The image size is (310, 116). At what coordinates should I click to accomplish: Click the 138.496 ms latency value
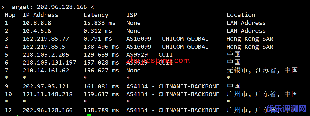(101, 47)
